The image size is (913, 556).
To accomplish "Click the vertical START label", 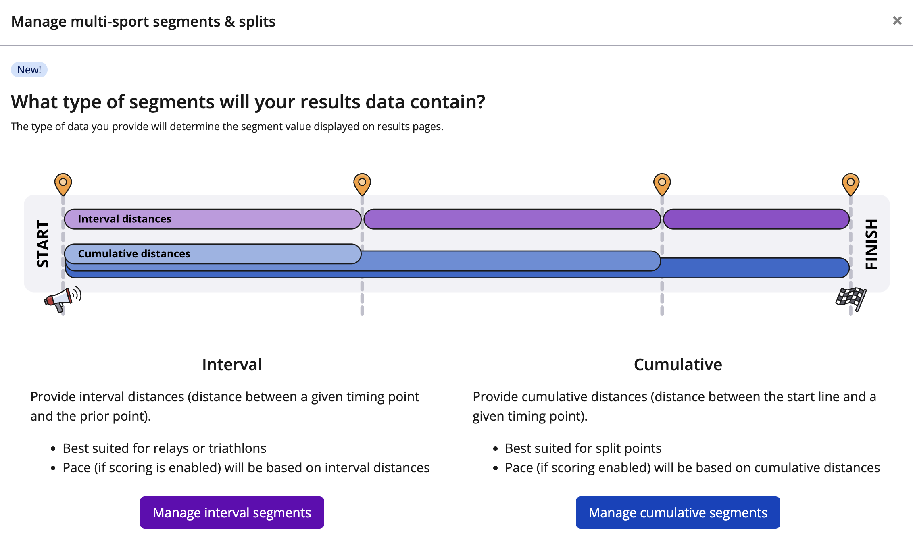I will click(43, 243).
